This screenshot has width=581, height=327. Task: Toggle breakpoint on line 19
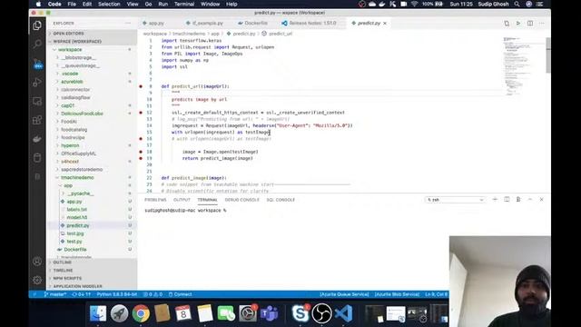141,158
